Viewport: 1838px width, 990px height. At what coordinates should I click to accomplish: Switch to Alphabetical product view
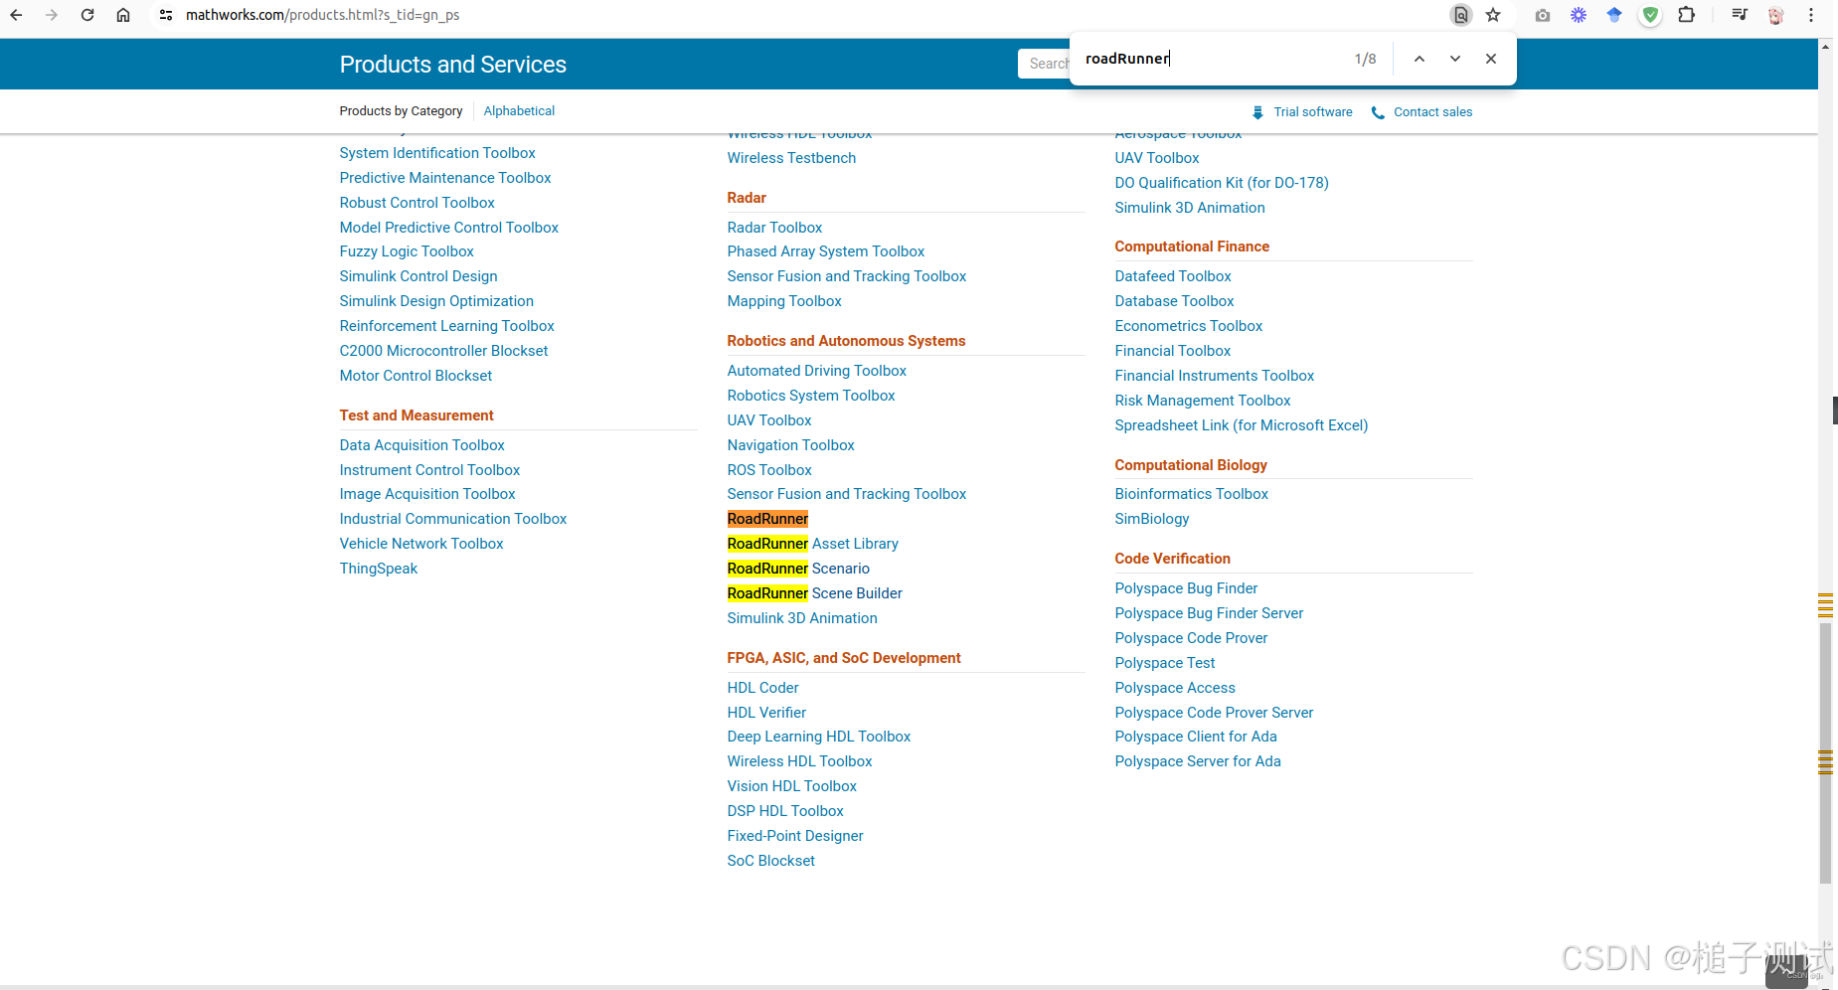[519, 111]
